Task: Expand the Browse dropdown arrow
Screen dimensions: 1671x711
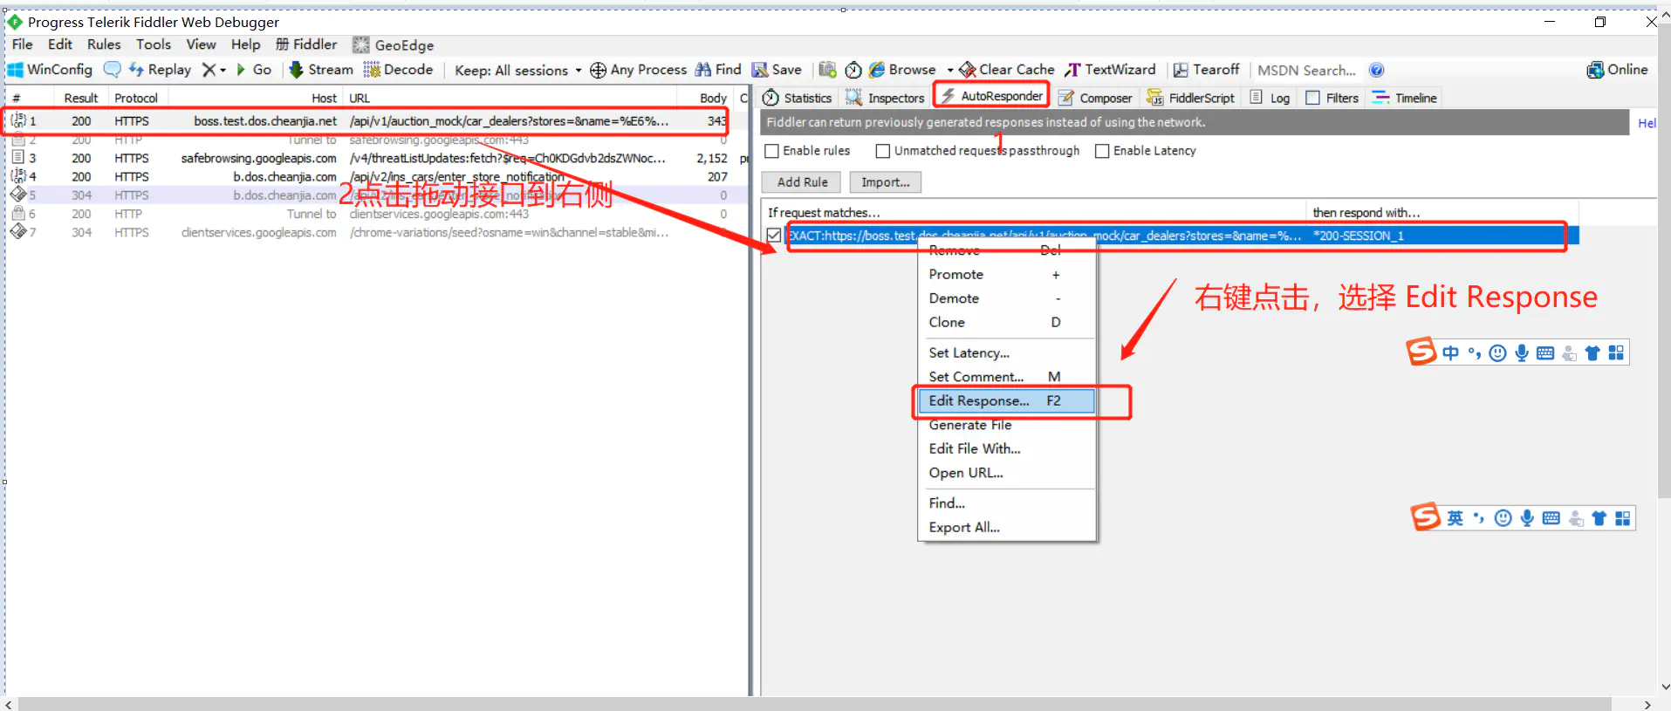Action: tap(950, 70)
